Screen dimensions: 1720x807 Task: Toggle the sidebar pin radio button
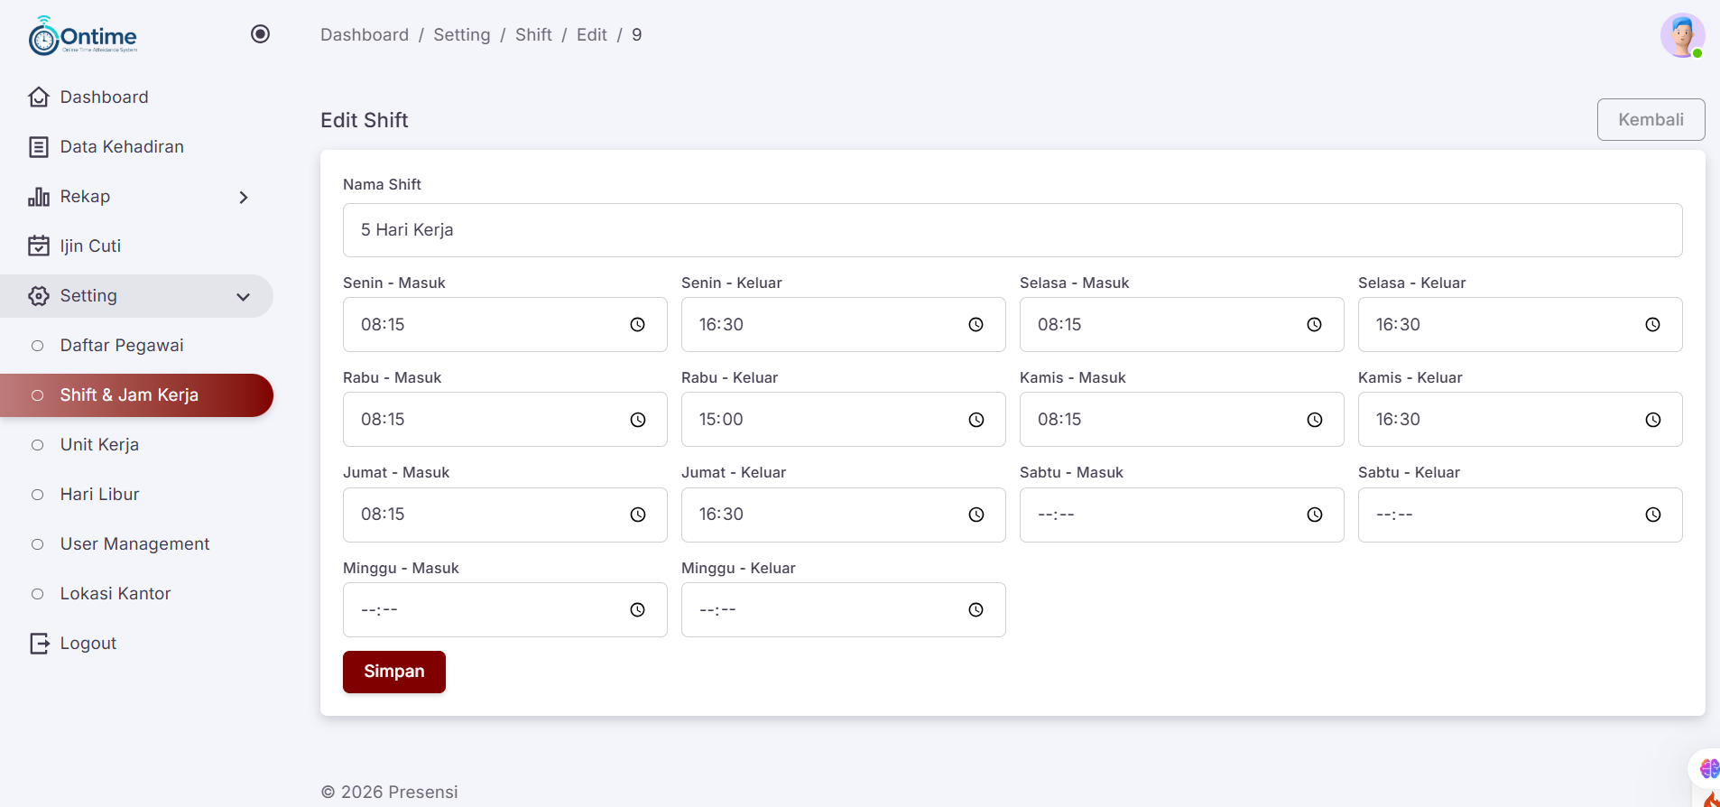point(260,34)
